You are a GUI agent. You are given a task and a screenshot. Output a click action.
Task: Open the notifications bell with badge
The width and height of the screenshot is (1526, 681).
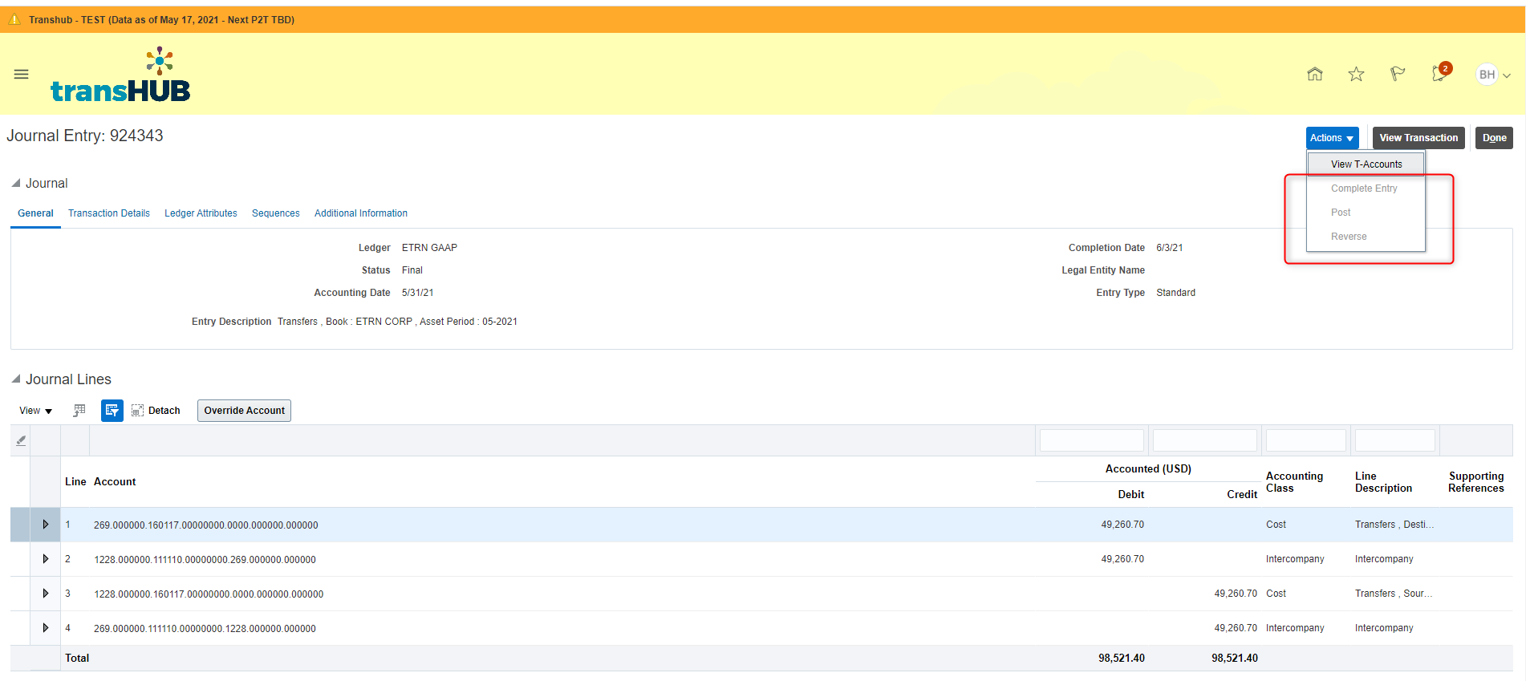1441,72
